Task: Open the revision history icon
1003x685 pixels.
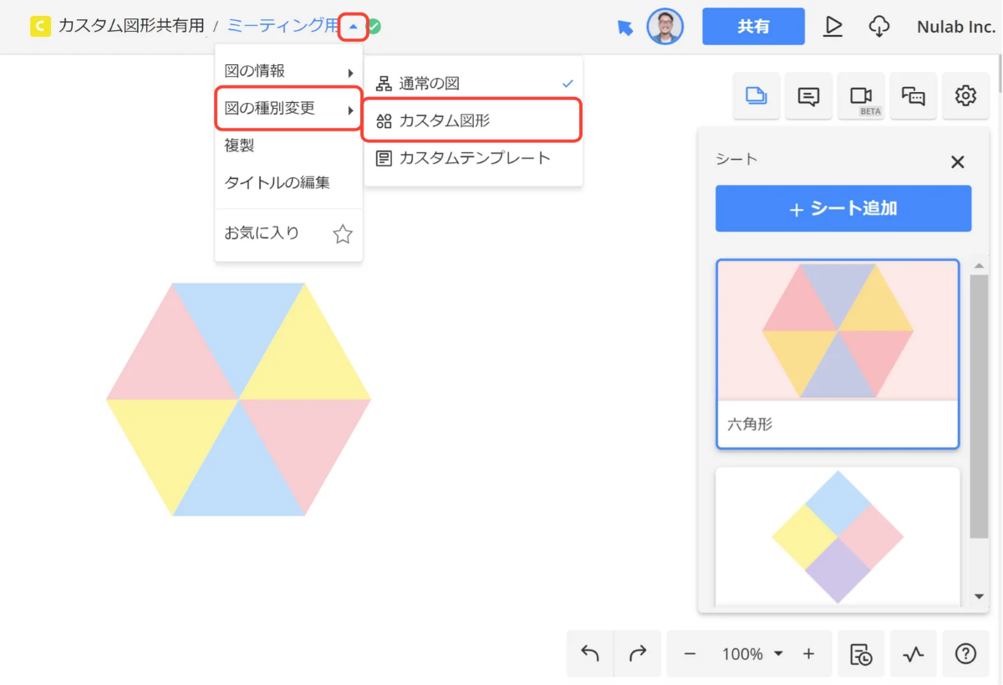Action: (861, 654)
